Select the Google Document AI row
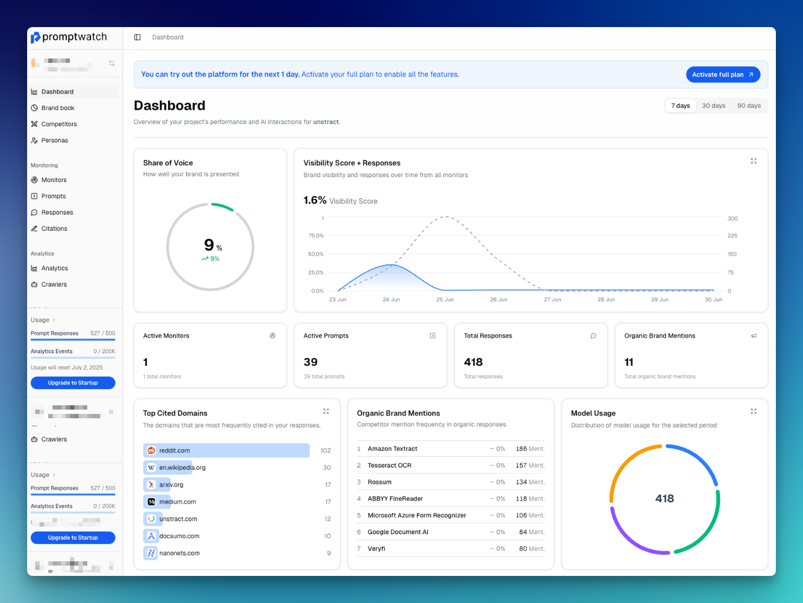This screenshot has height=603, width=803. (x=451, y=532)
